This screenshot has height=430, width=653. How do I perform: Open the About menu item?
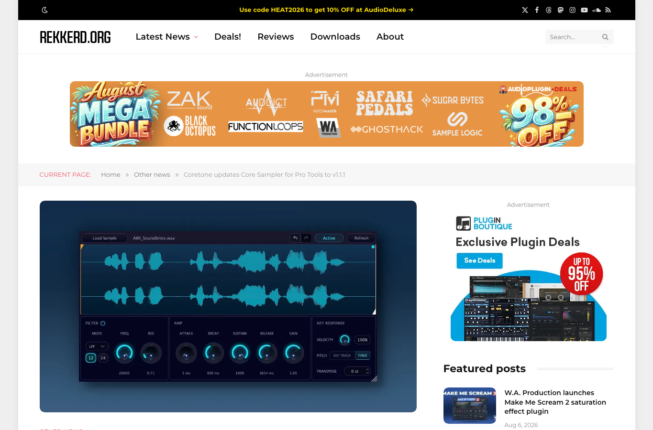pyautogui.click(x=390, y=37)
